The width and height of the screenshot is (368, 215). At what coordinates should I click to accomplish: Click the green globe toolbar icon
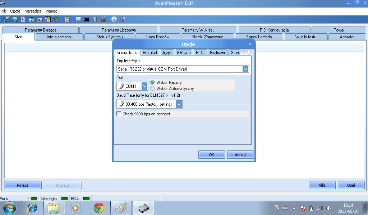(x=15, y=19)
